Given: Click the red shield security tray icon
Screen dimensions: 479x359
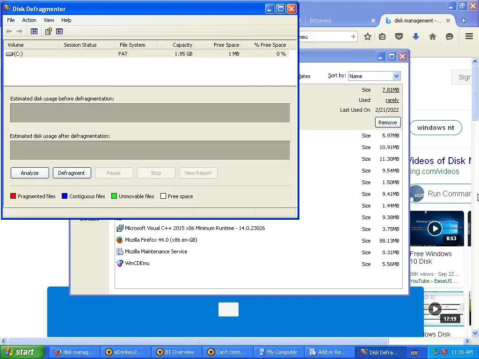Looking at the screenshot, I should pos(444,352).
